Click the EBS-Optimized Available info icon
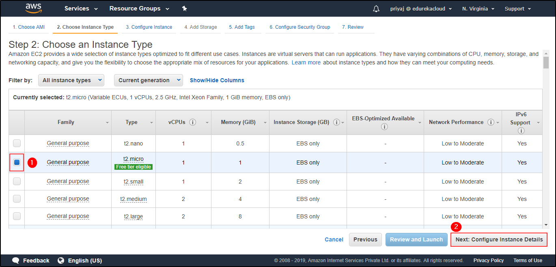 [x=385, y=127]
